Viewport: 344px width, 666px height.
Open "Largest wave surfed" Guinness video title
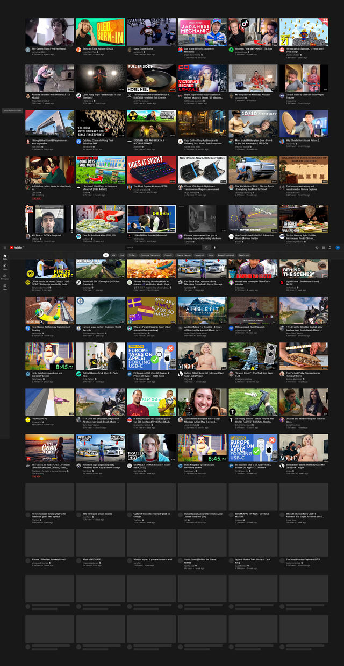101,327
